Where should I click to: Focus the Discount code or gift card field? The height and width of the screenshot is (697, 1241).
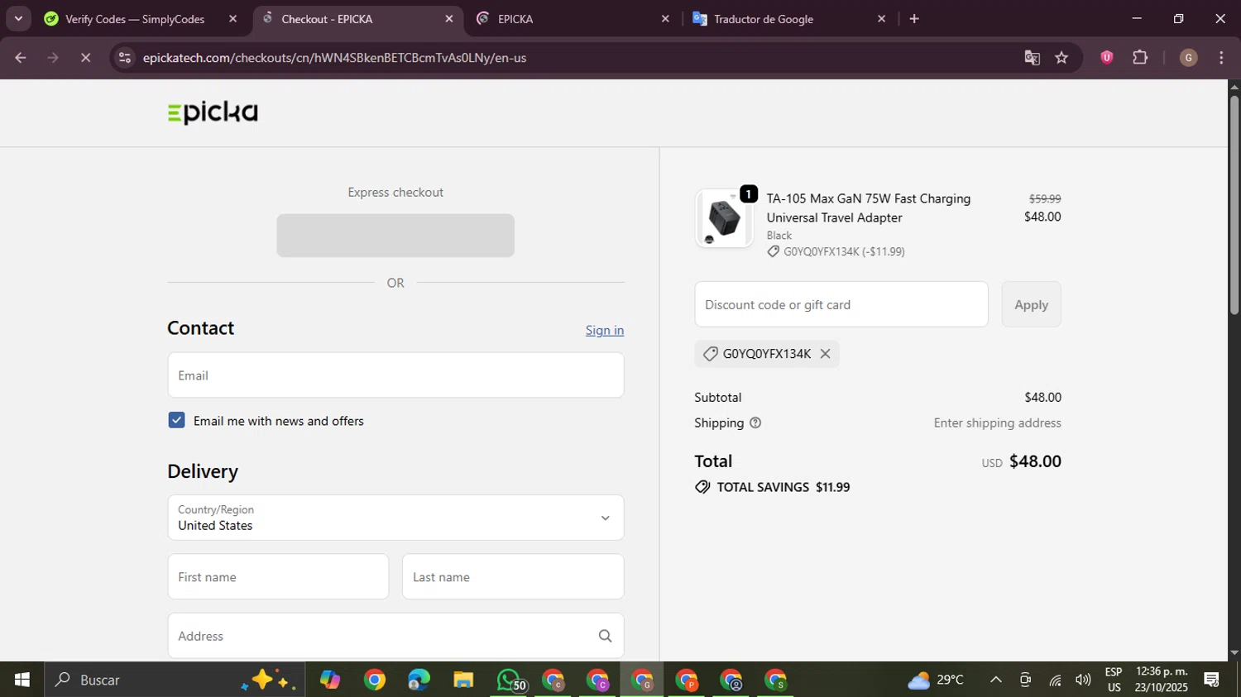click(841, 304)
